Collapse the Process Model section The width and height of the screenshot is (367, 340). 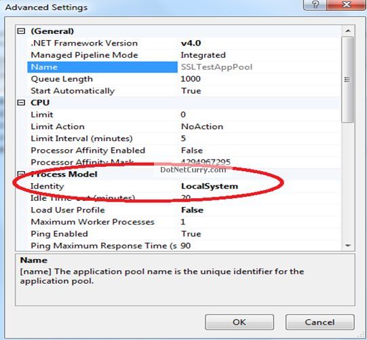pyautogui.click(x=21, y=174)
